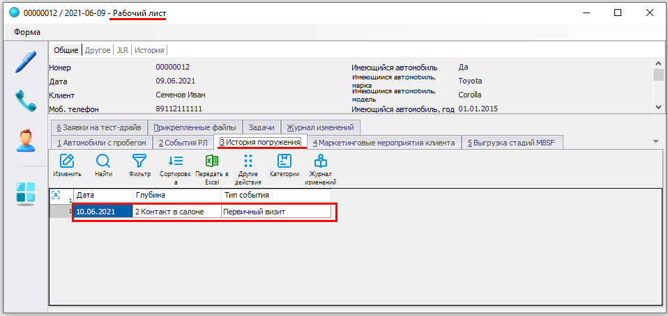668x316 pixels.
Task: Click the Найти search icon
Action: tap(103, 168)
